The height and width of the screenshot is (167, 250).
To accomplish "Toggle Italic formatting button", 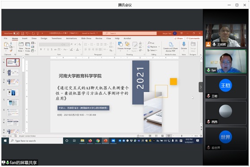I will (x=44, y=49).
